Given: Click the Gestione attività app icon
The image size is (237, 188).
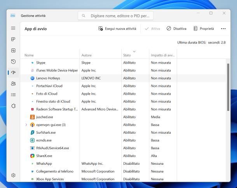Looking at the screenshot, I should pos(13,16).
